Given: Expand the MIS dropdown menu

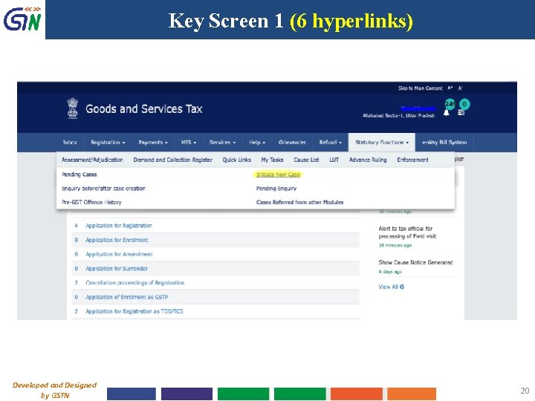Looking at the screenshot, I should tap(189, 142).
